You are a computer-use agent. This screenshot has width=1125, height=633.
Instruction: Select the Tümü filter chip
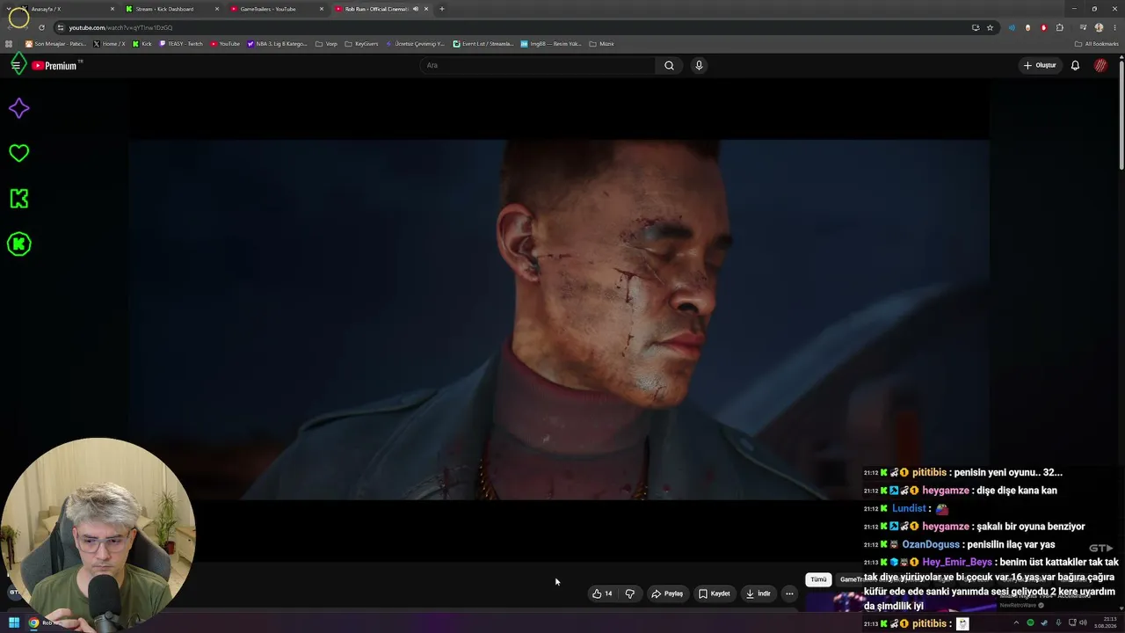pos(818,579)
